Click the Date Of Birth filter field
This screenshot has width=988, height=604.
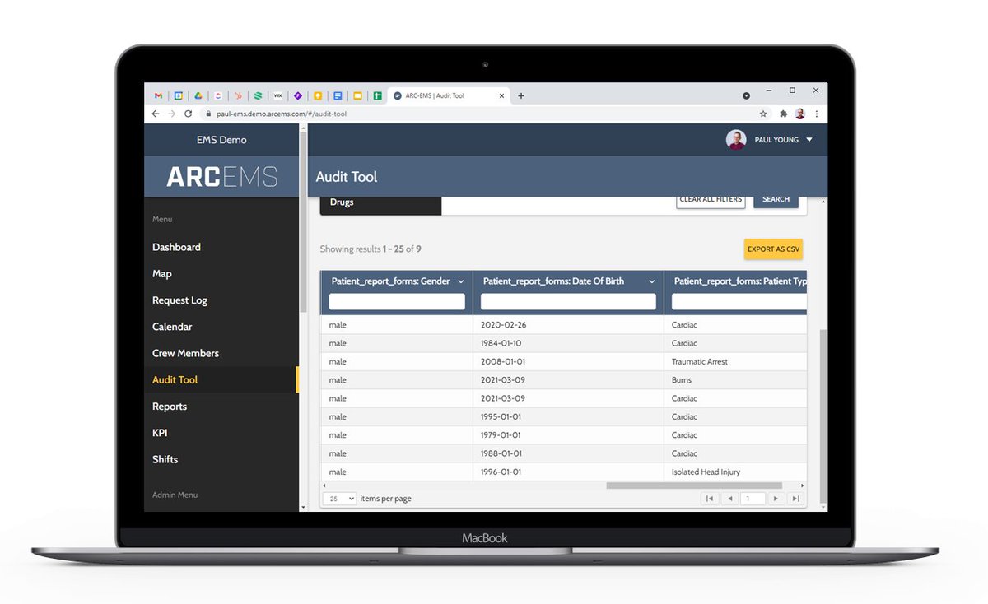pyautogui.click(x=568, y=302)
